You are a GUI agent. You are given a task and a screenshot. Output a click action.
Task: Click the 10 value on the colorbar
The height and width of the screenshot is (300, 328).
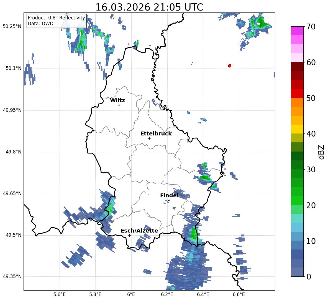click(x=311, y=241)
